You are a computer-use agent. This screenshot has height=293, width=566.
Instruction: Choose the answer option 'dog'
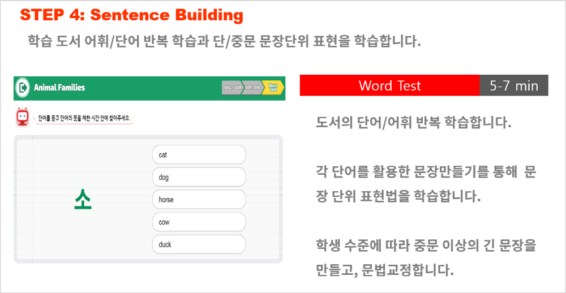(199, 177)
